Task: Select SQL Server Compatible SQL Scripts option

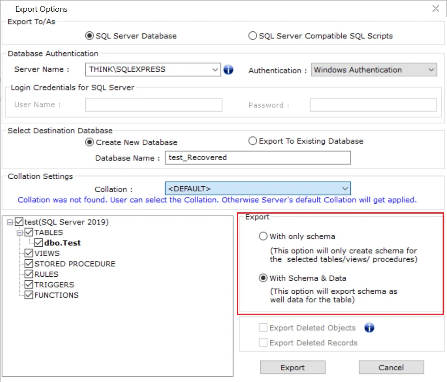Action: point(252,36)
